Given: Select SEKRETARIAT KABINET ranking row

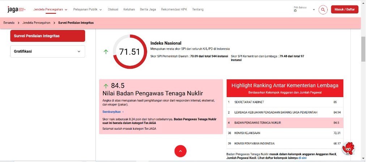Looking at the screenshot, I should pos(285,102).
